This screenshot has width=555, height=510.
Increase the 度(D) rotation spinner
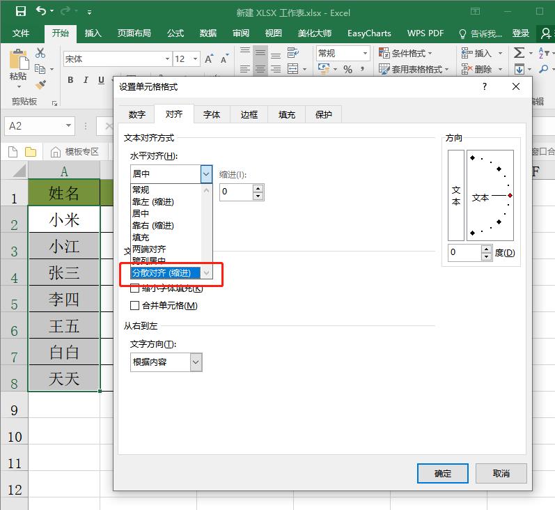pos(486,248)
